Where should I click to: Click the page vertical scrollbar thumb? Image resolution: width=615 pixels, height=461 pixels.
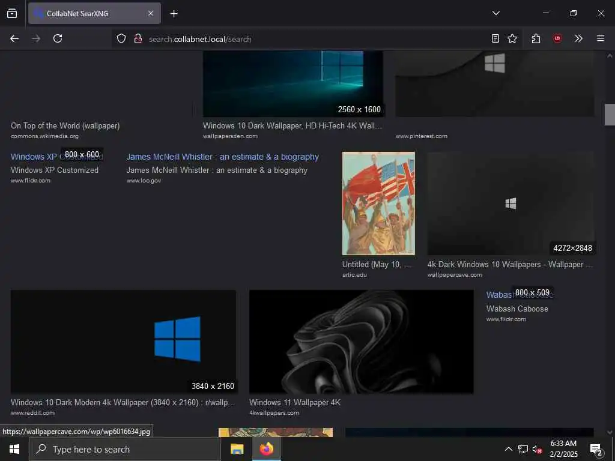(x=610, y=115)
